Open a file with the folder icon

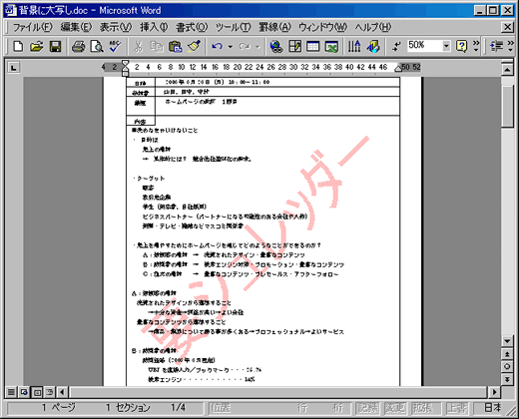click(x=37, y=46)
